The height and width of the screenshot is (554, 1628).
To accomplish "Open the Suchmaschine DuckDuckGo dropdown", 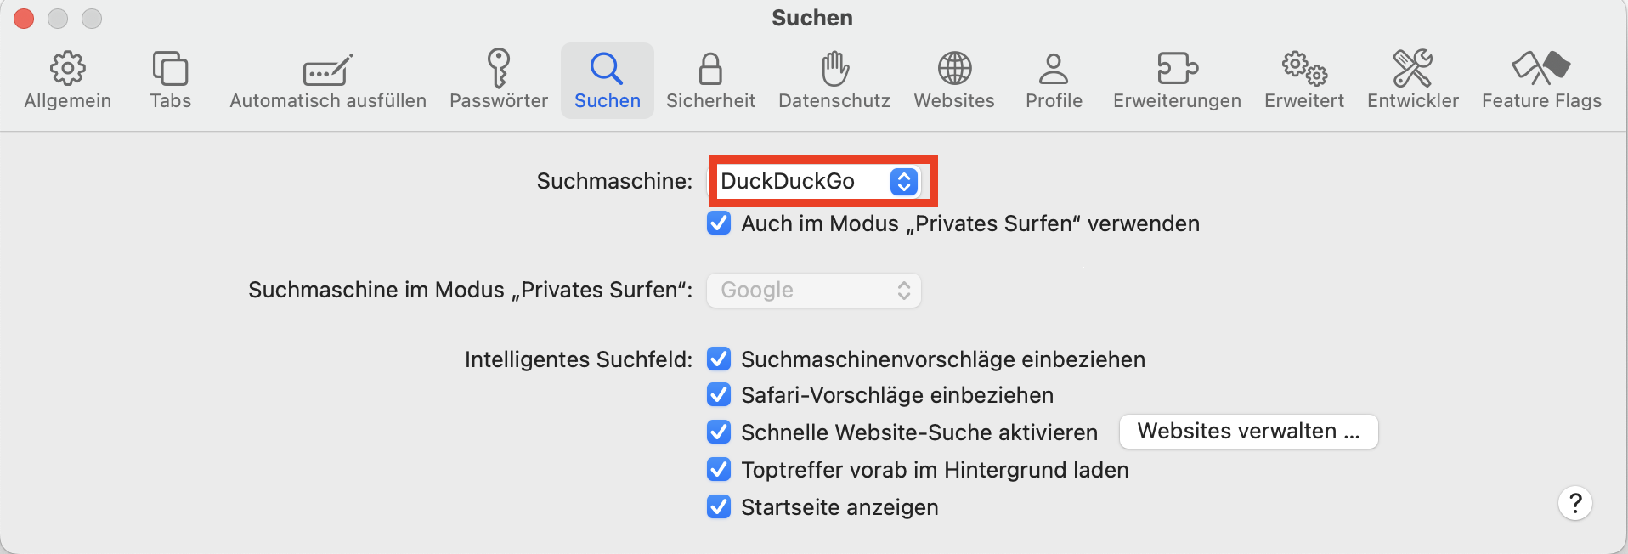I will click(819, 181).
